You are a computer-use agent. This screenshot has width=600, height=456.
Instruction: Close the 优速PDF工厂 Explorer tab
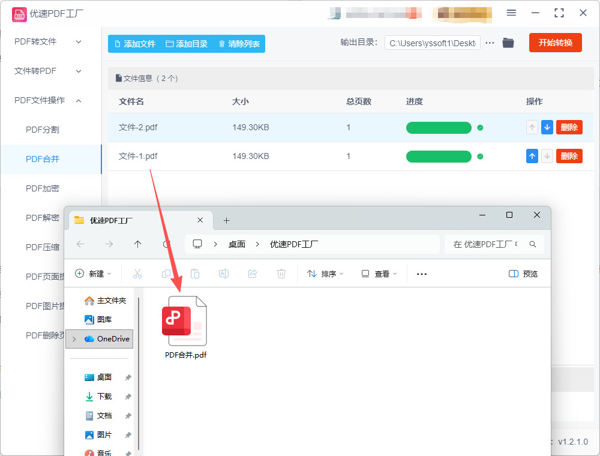(200, 220)
